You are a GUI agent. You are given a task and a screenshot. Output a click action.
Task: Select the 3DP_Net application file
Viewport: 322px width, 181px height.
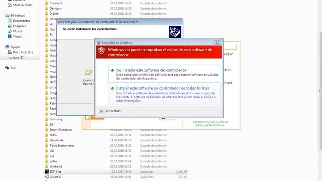116,172
